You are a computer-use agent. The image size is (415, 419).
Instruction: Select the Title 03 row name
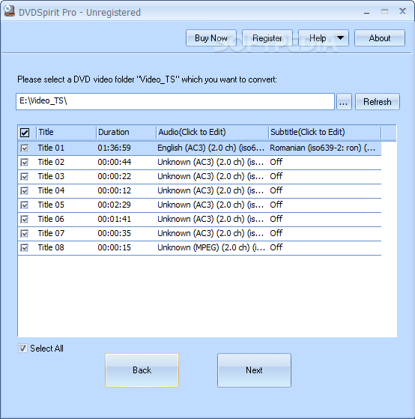[x=51, y=176]
